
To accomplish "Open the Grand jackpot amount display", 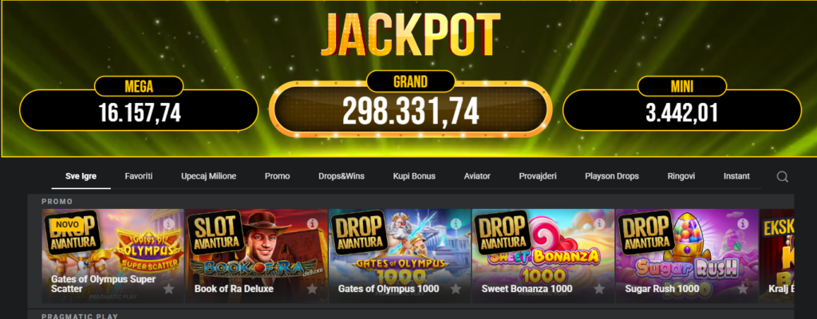I will [x=411, y=110].
